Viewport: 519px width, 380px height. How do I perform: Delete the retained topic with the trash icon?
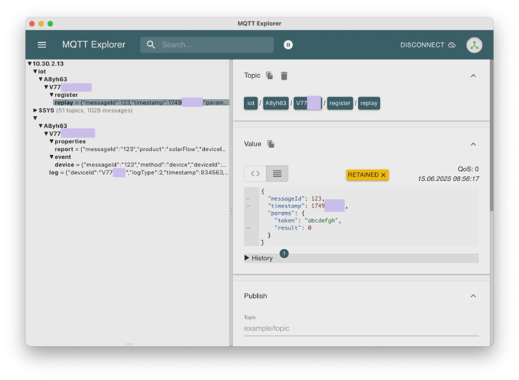[x=284, y=75]
